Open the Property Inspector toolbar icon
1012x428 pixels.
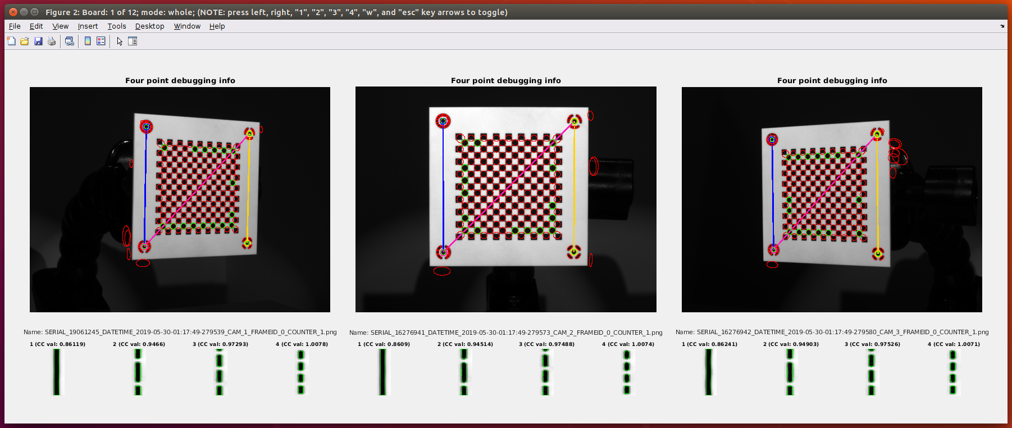133,41
